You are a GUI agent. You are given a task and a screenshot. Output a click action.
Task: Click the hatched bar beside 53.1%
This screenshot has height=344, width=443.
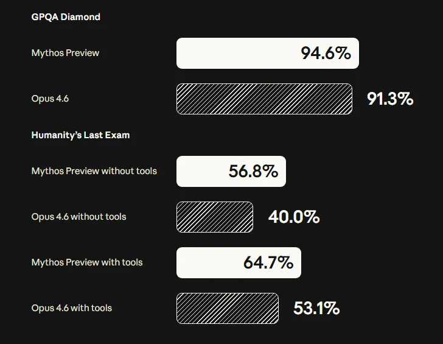pyautogui.click(x=228, y=309)
